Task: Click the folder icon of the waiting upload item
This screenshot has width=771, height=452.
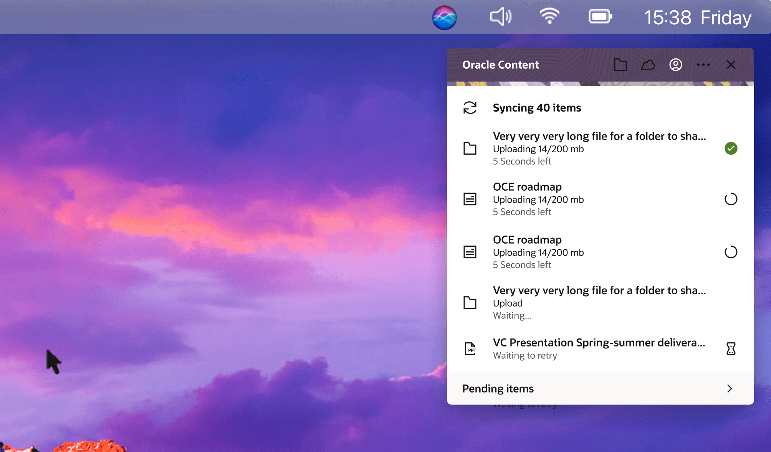Action: [470, 302]
